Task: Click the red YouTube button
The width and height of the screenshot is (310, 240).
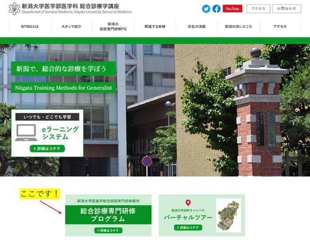Action: point(232,9)
